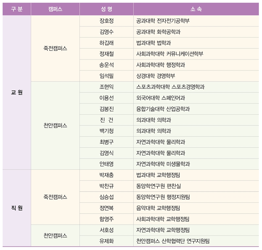
Task: Select the name 이용선
Action: [107, 98]
